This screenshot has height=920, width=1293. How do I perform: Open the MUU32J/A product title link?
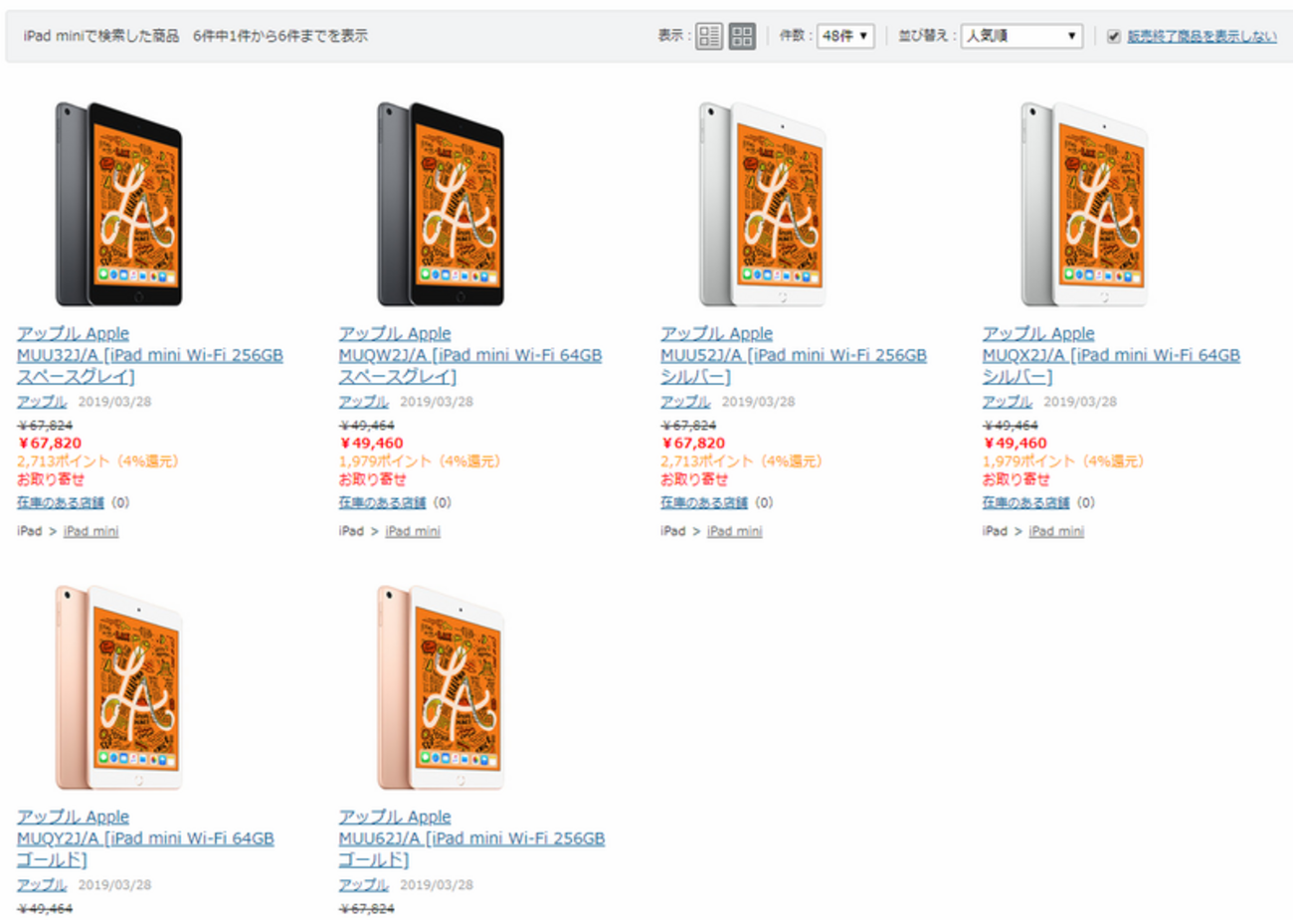coord(149,355)
